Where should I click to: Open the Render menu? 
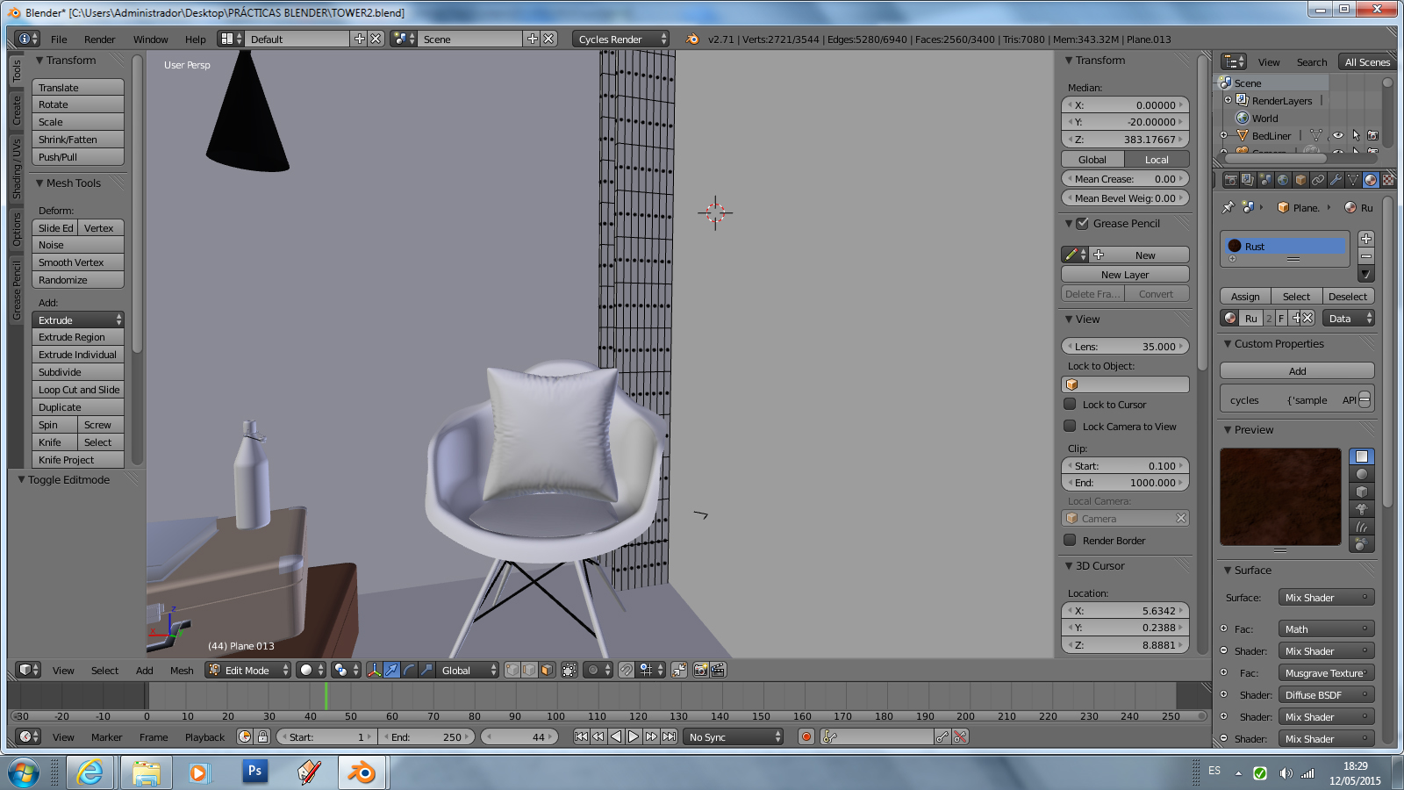point(99,39)
